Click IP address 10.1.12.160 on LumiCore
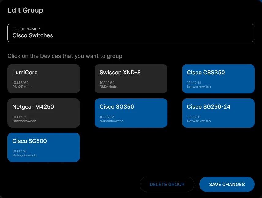 (x=21, y=83)
